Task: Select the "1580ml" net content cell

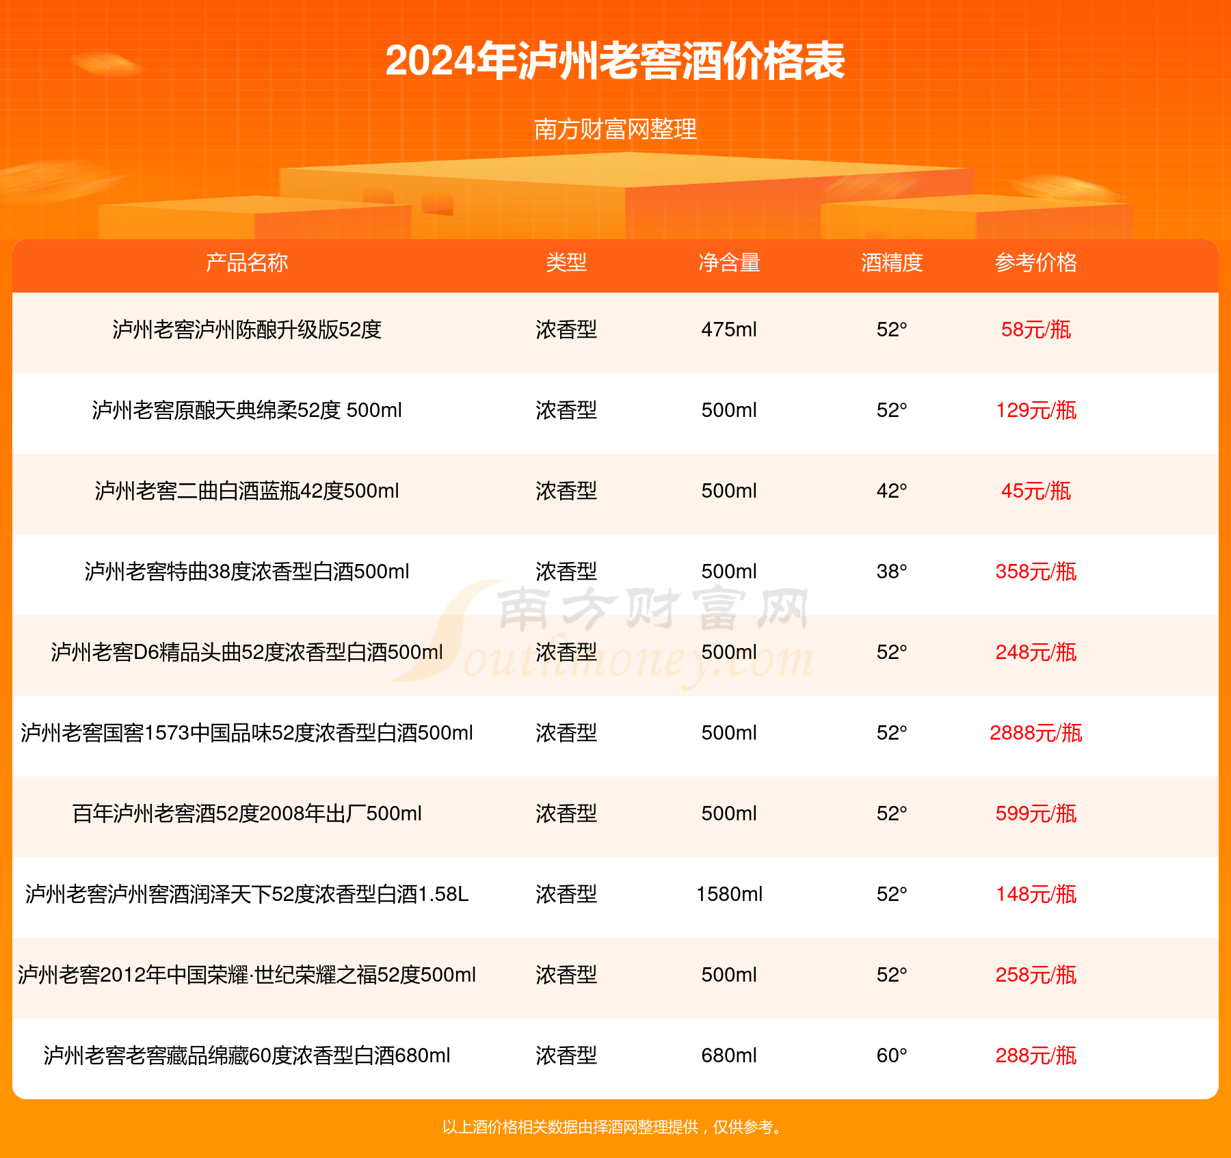Action: [729, 894]
